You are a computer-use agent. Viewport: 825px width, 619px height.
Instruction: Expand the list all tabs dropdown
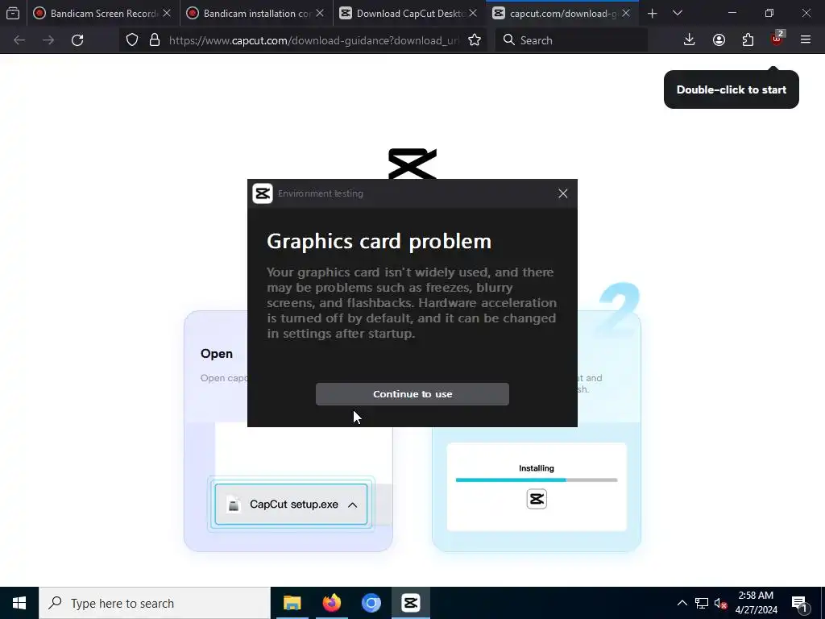[x=678, y=13]
